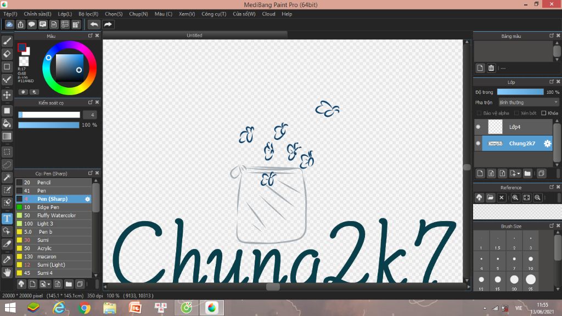Open PowerPoint from the taskbar
This screenshot has width=562, height=316.
click(135, 308)
